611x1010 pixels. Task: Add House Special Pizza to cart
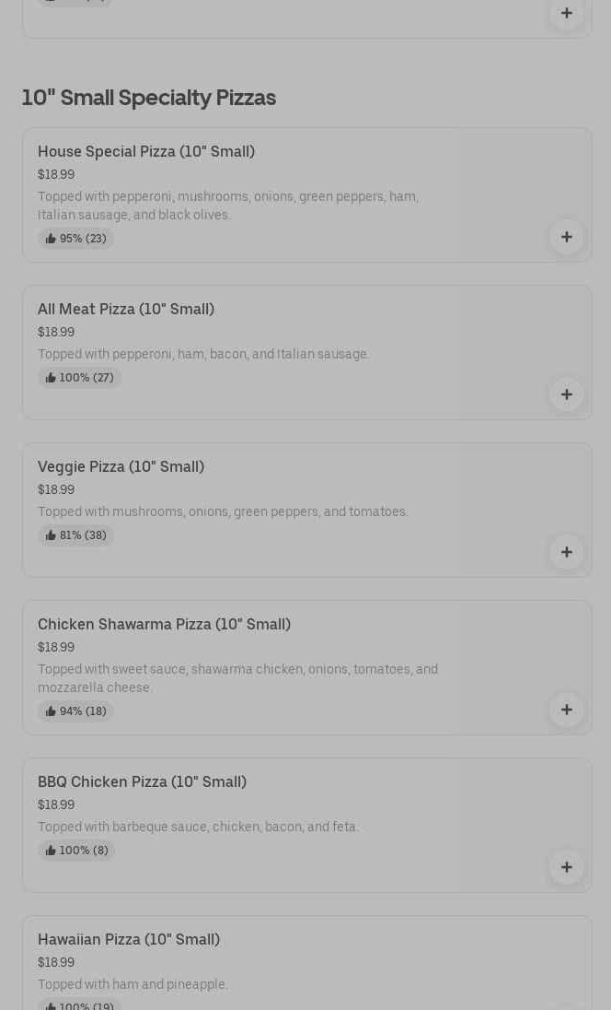tap(567, 237)
